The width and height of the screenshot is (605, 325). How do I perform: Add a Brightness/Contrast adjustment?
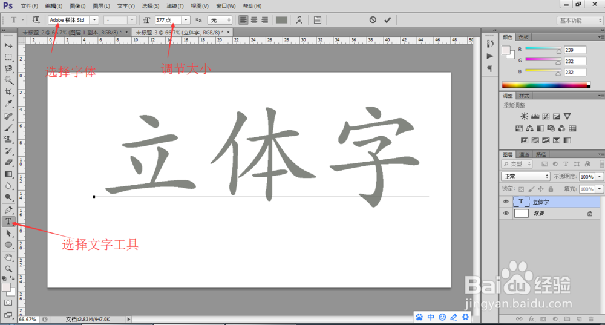(x=524, y=116)
